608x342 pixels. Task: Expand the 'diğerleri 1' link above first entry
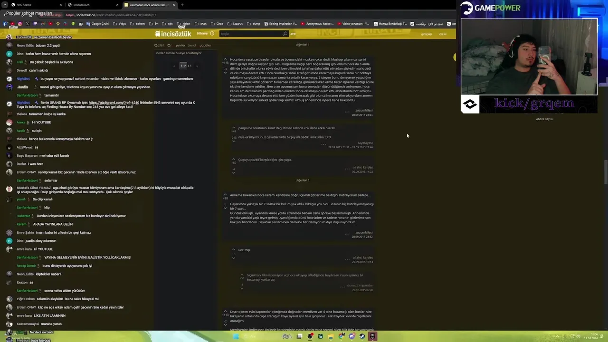tap(303, 45)
